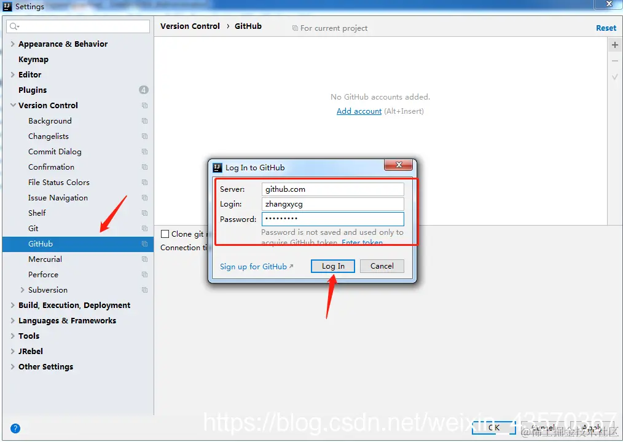Click the add account plus icon

pyautogui.click(x=614, y=45)
